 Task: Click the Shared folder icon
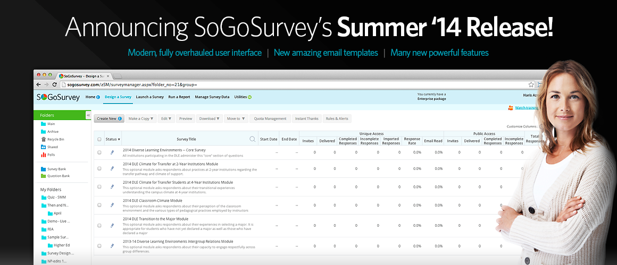pos(43,147)
